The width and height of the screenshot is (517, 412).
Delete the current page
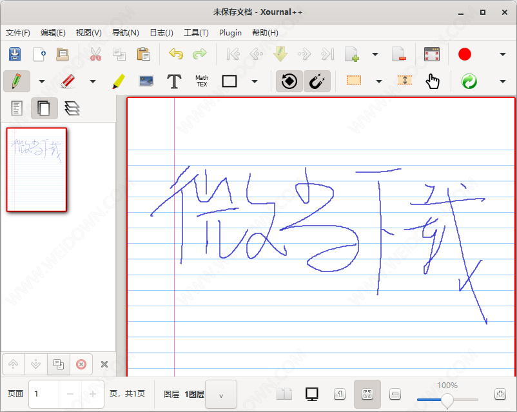click(x=398, y=54)
